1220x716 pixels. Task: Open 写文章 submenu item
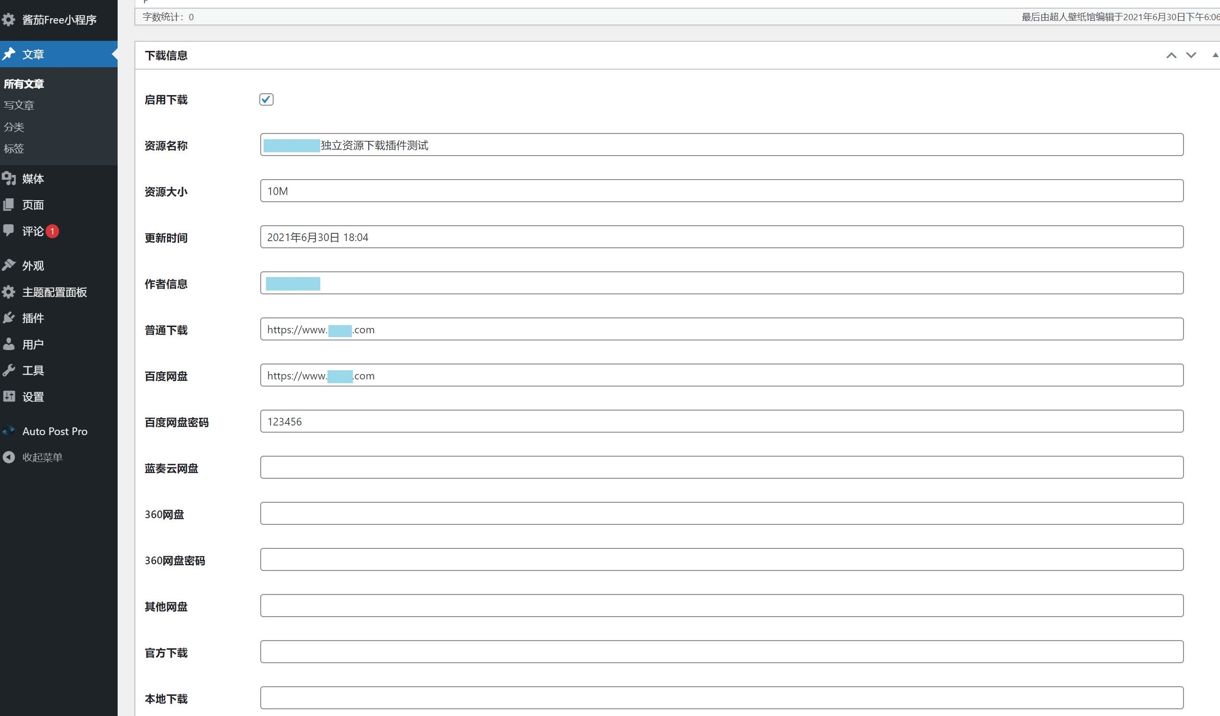(19, 105)
